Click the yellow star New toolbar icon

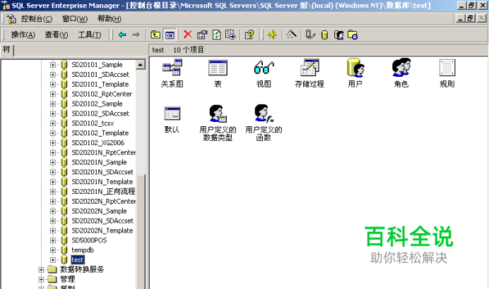(272, 35)
